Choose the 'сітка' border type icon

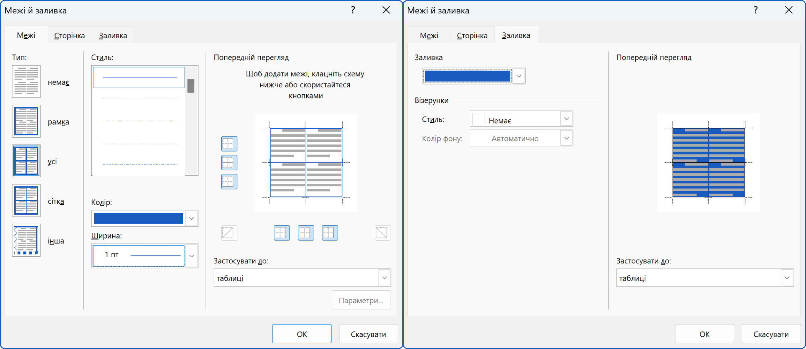(x=26, y=201)
